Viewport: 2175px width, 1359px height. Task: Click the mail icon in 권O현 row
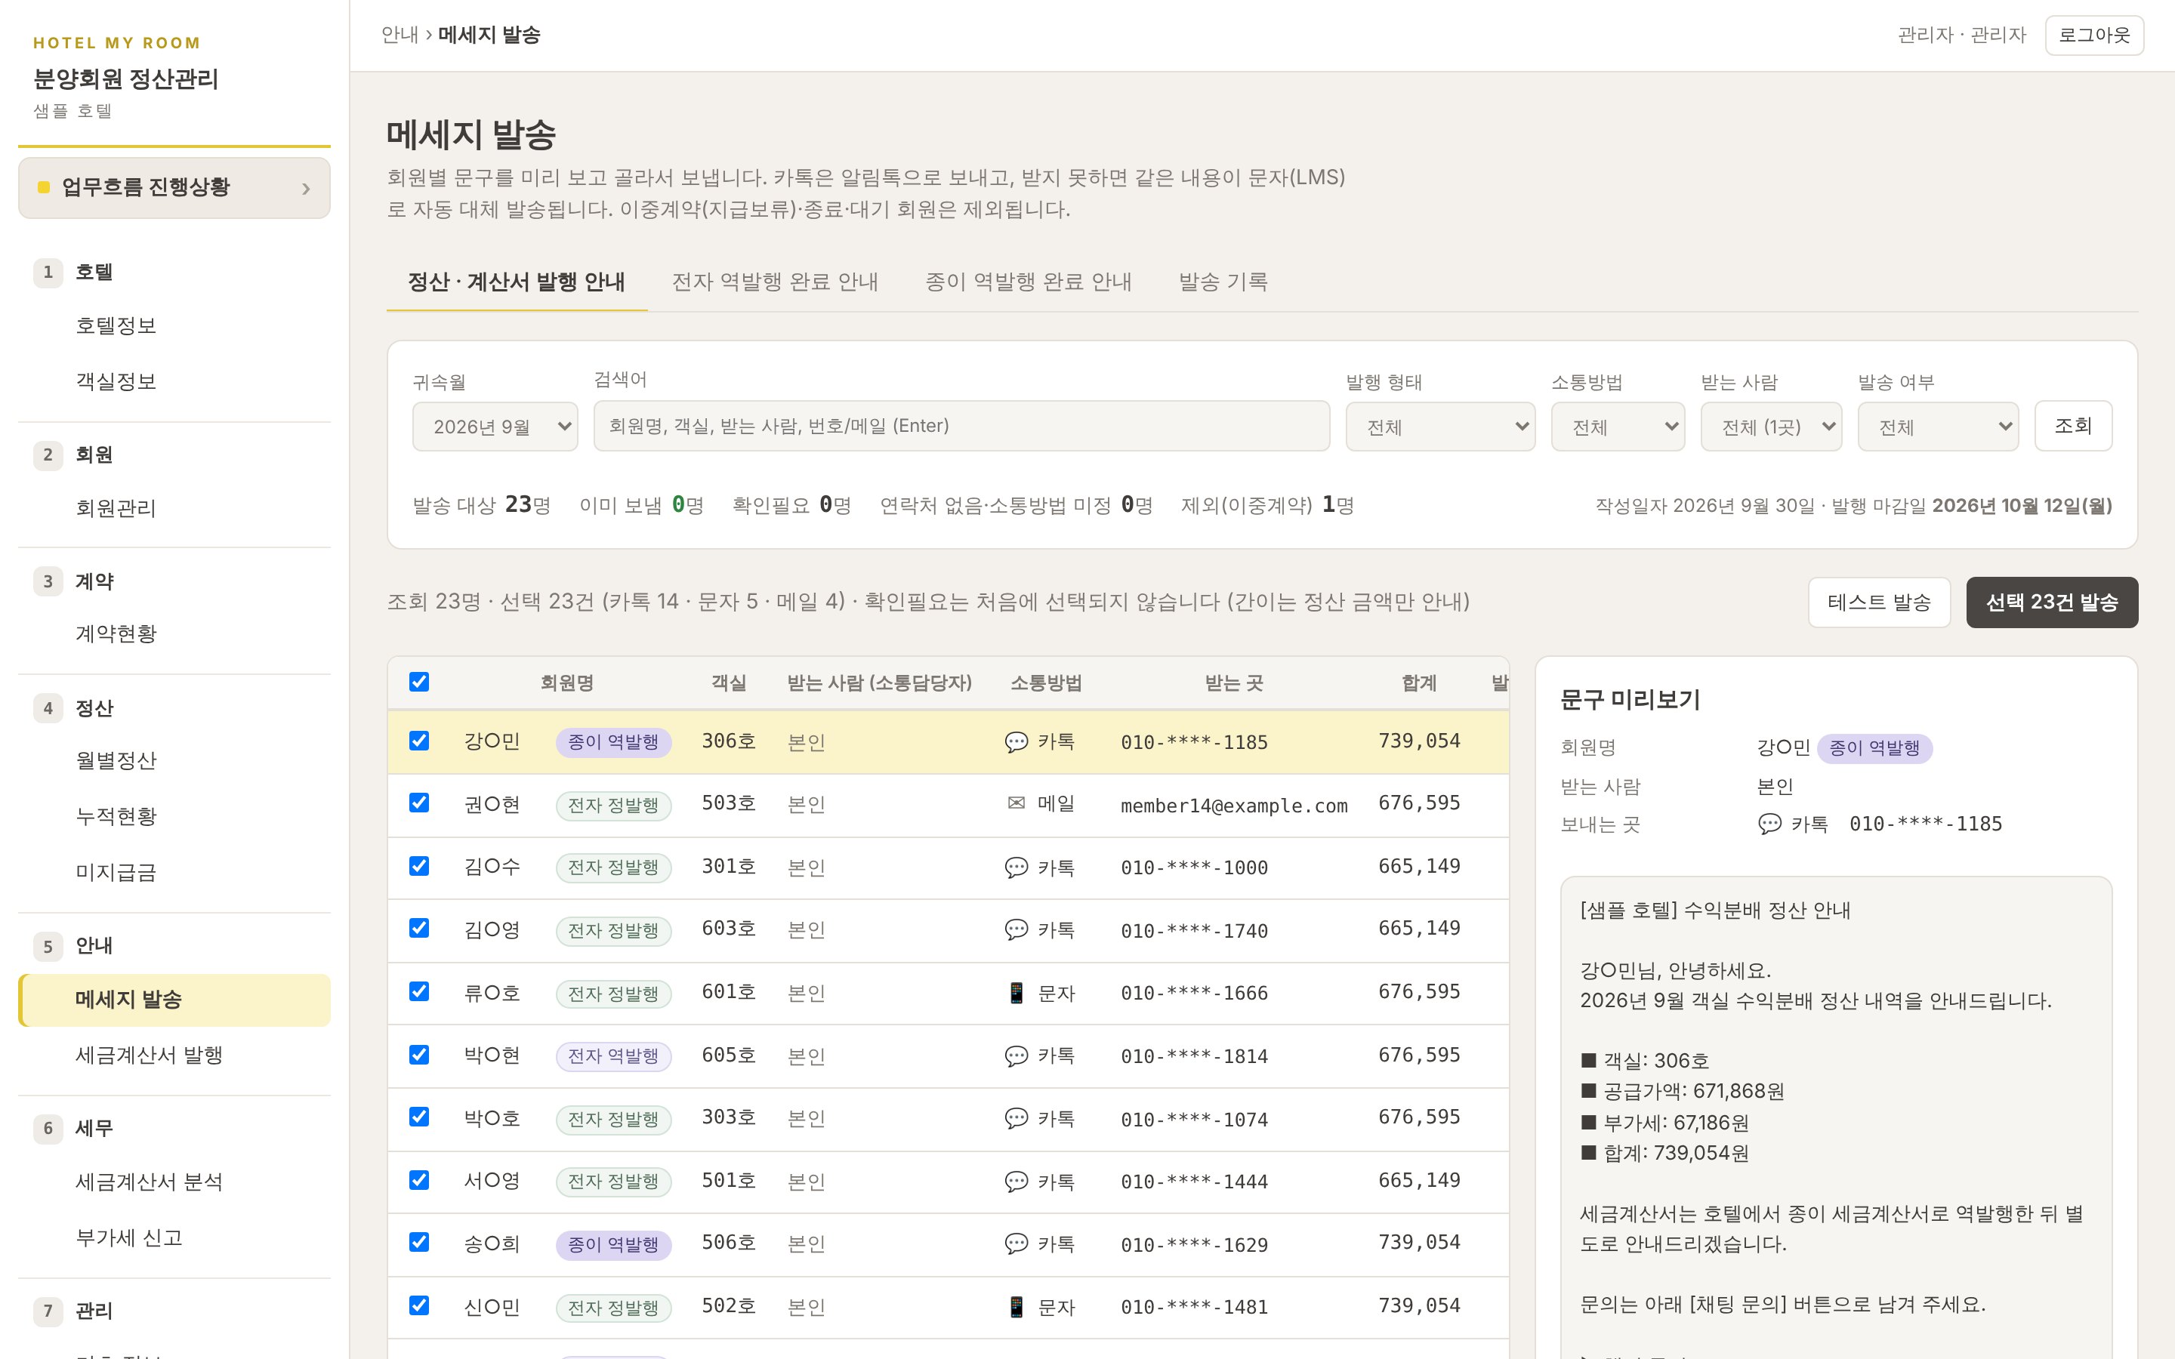pos(1016,803)
